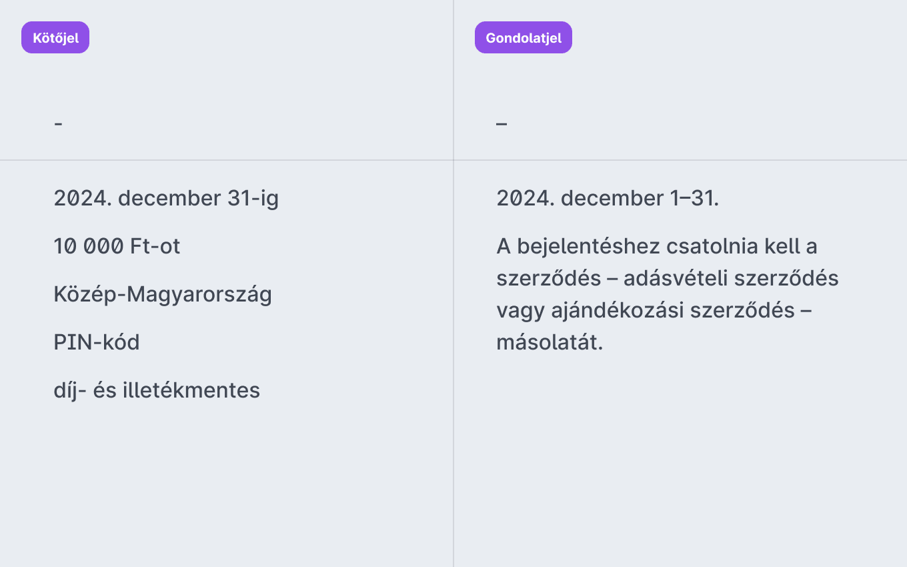This screenshot has width=907, height=567.
Task: Click the line starting A bejelentéshez csatolnia
Action: pyautogui.click(x=657, y=246)
